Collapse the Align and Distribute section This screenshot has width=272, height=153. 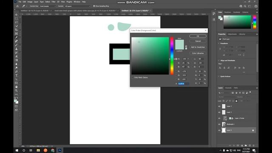coord(219,60)
